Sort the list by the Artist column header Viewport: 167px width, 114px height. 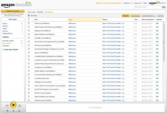[x=85, y=19]
